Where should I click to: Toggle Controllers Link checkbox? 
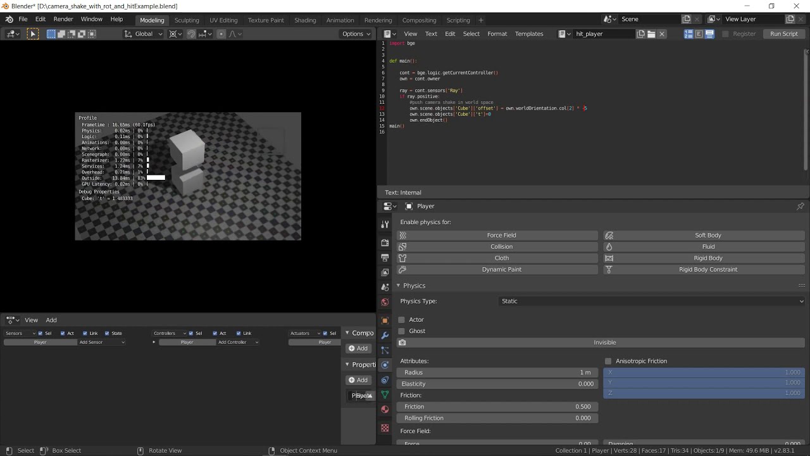239,333
